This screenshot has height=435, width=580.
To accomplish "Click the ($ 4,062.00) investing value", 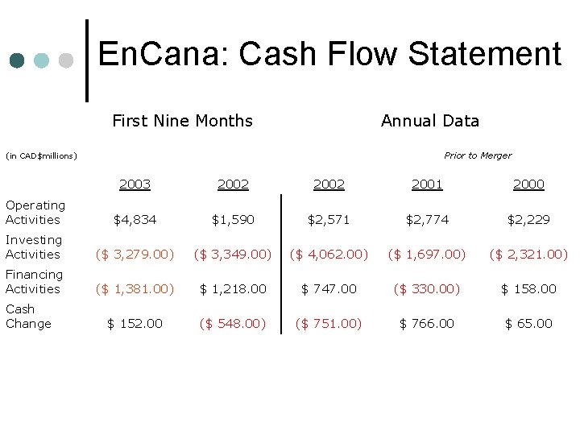I will coord(329,255).
